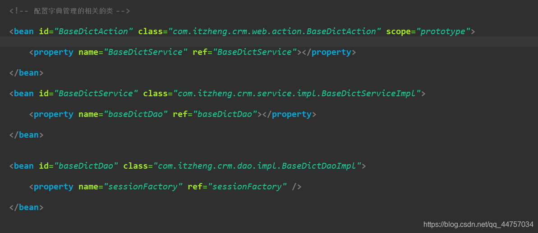
Task: Click ref value "sessionFactory"
Action: click(x=247, y=187)
